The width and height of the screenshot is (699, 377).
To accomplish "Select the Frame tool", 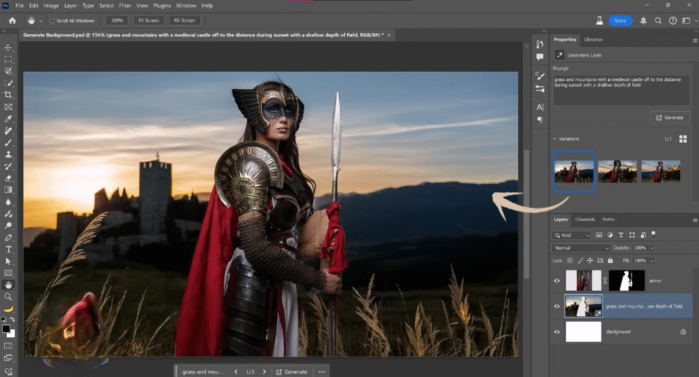I will click(x=8, y=107).
